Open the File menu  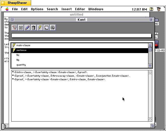[x=15, y=9]
